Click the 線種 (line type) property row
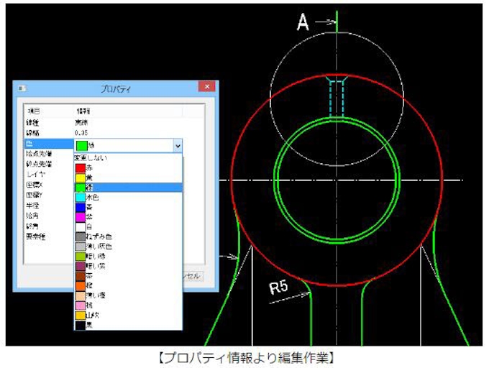Screen dimensions: 489x368 pos(33,123)
